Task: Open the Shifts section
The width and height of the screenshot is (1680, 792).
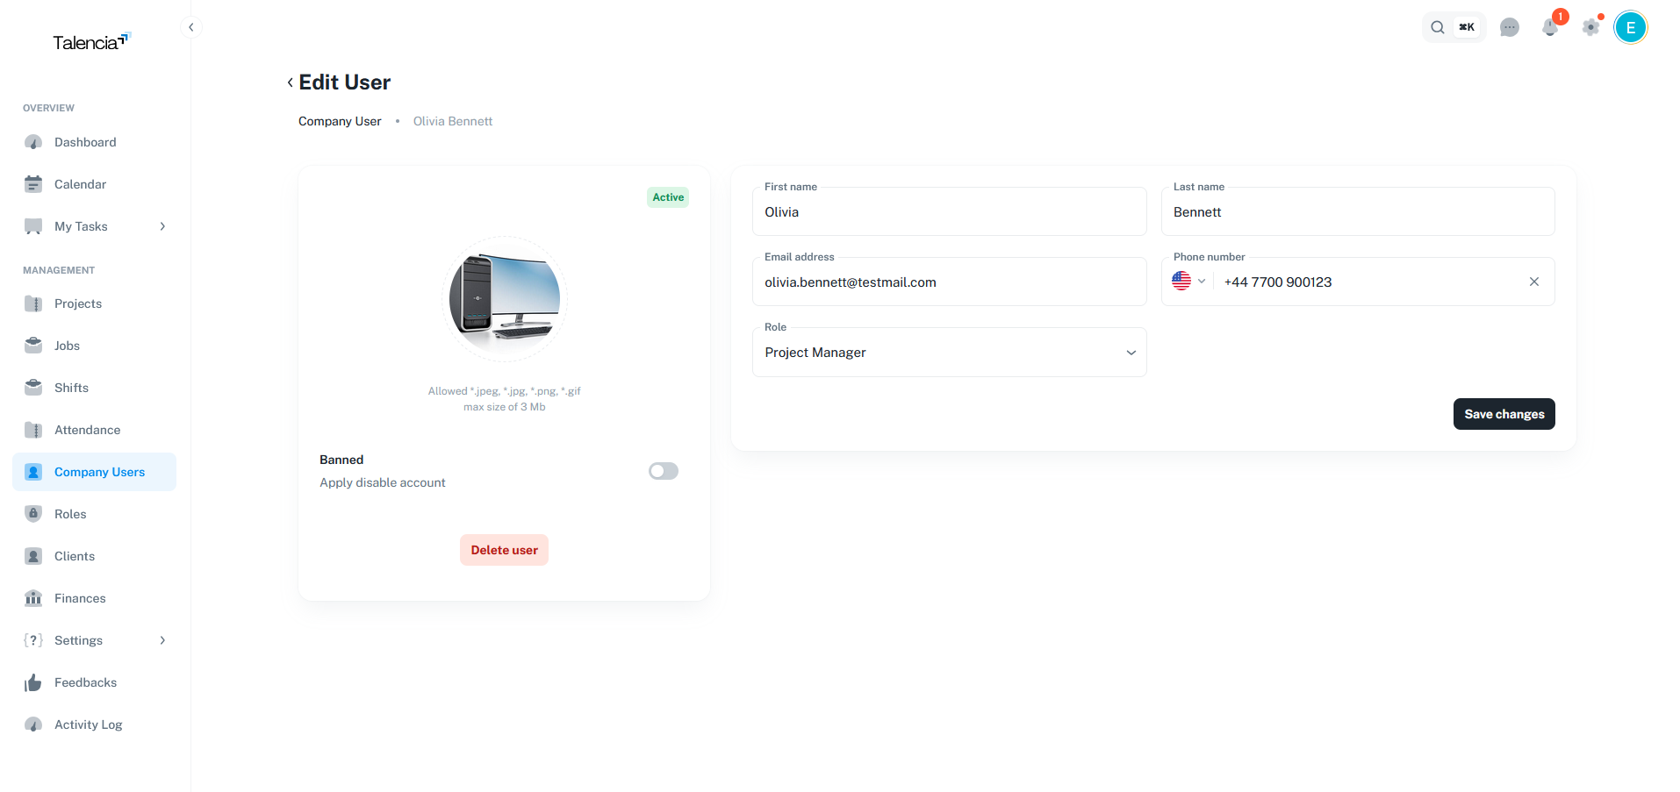Action: click(x=32, y=387)
